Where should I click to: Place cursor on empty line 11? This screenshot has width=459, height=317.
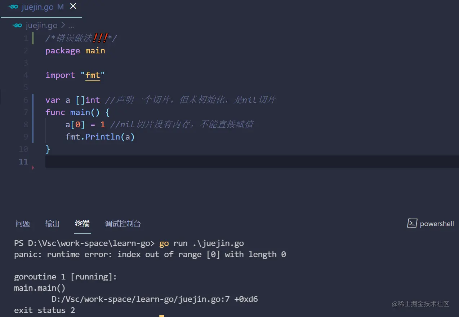tap(252, 161)
